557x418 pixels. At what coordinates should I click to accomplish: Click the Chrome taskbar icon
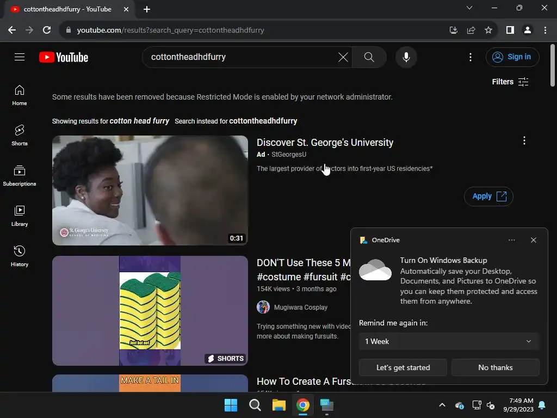(302, 405)
